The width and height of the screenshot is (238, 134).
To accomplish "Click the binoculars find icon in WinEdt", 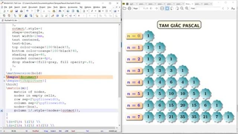I will click(x=60, y=11).
